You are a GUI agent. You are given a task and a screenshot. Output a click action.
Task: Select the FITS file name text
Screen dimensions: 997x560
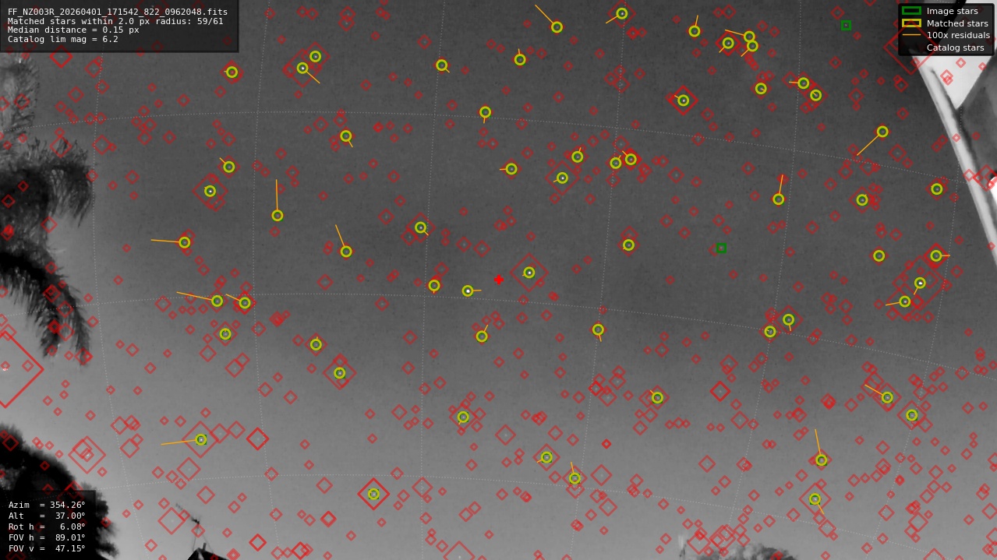point(118,12)
